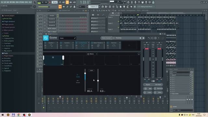The image size is (208, 117).
Task: Open the Channel rack menu arrow
Action: tap(38, 10)
